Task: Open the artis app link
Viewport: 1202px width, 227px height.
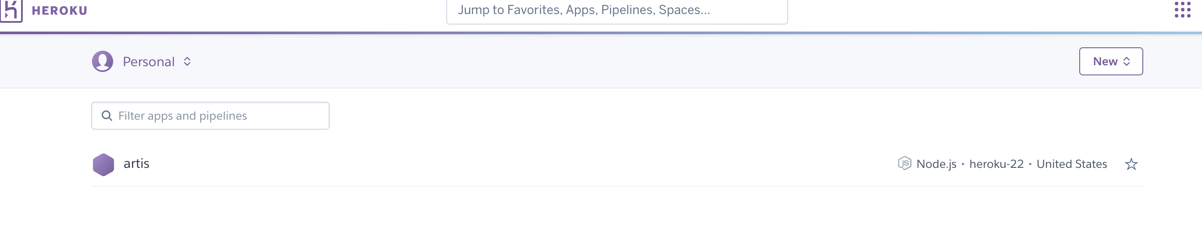Action: click(136, 163)
